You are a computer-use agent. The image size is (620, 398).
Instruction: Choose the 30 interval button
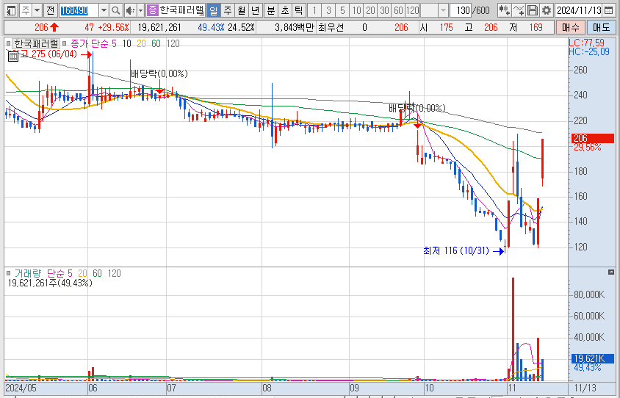coord(384,10)
